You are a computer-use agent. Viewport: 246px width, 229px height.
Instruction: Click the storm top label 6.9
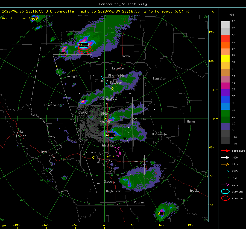(63, 54)
